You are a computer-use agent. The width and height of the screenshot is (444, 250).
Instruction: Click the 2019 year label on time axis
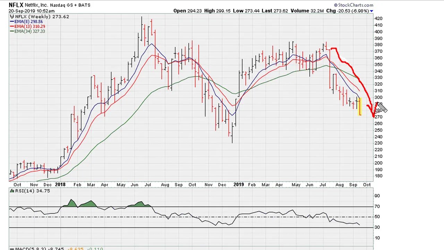(x=239, y=185)
